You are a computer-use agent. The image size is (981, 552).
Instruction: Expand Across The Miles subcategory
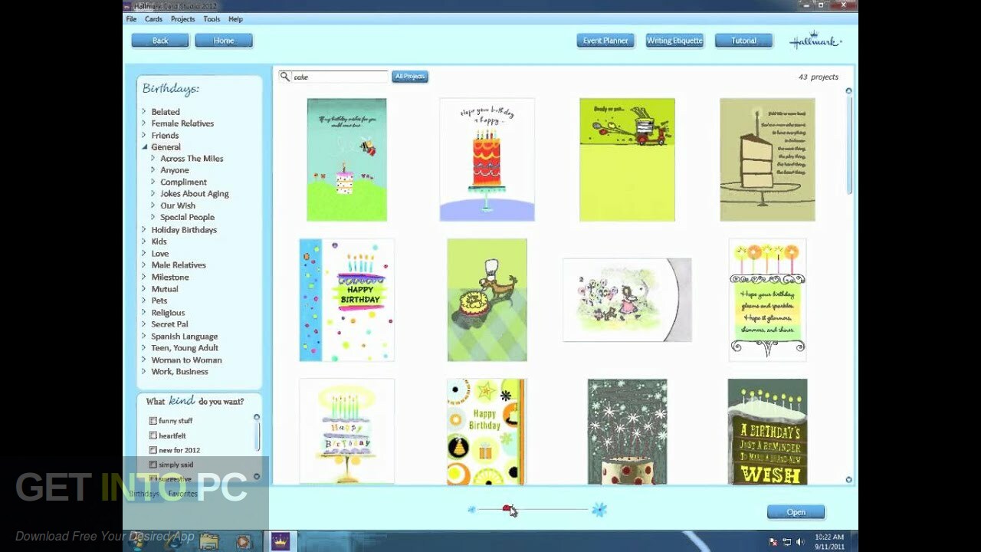pos(153,159)
